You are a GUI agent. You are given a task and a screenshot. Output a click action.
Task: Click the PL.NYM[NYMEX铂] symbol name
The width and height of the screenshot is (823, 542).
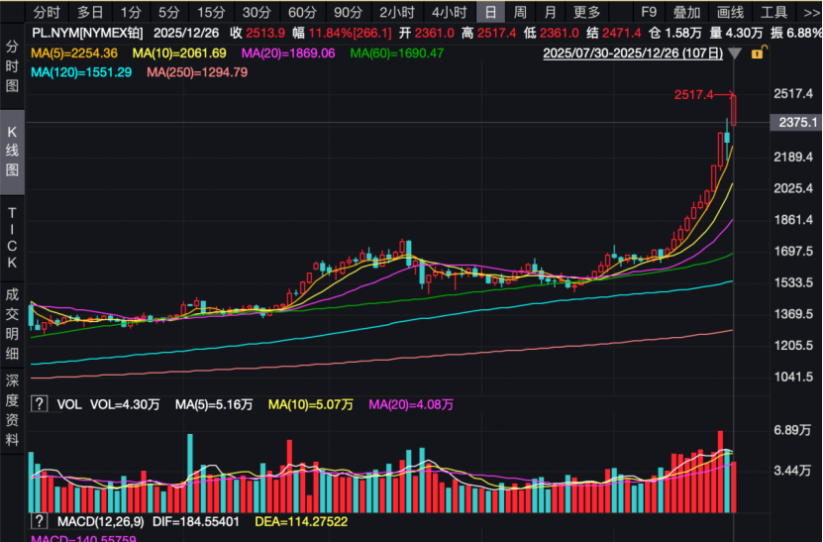87,33
